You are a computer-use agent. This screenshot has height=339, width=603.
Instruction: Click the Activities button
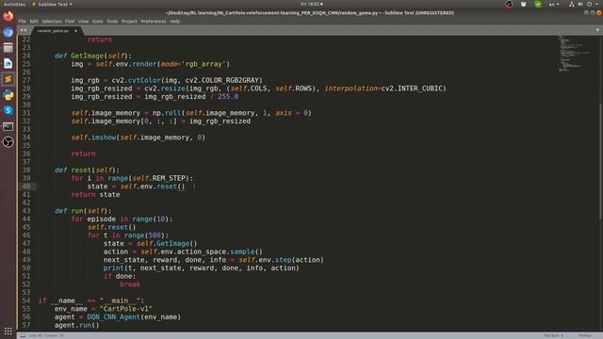(x=14, y=4)
